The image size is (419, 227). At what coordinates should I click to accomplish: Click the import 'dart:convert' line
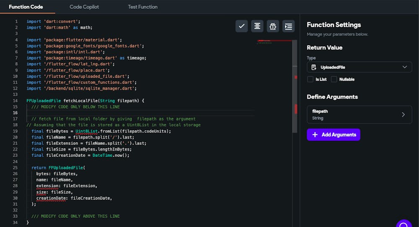click(x=53, y=22)
